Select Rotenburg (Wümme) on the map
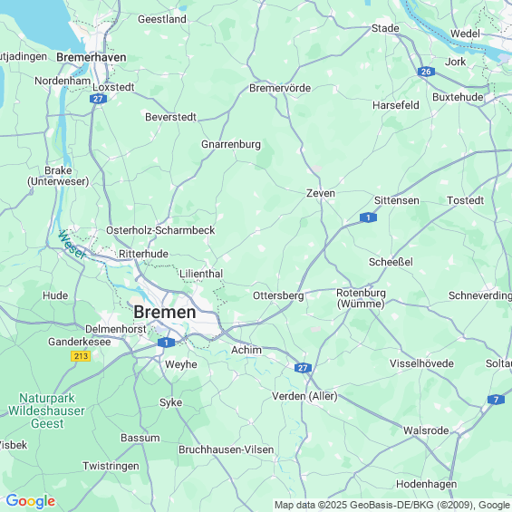Viewport: 512px width, 512px height. tap(361, 298)
